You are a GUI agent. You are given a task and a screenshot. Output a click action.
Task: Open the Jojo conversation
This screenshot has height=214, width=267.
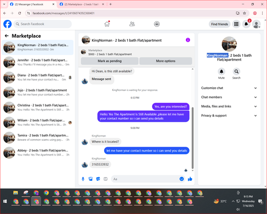(x=37, y=93)
